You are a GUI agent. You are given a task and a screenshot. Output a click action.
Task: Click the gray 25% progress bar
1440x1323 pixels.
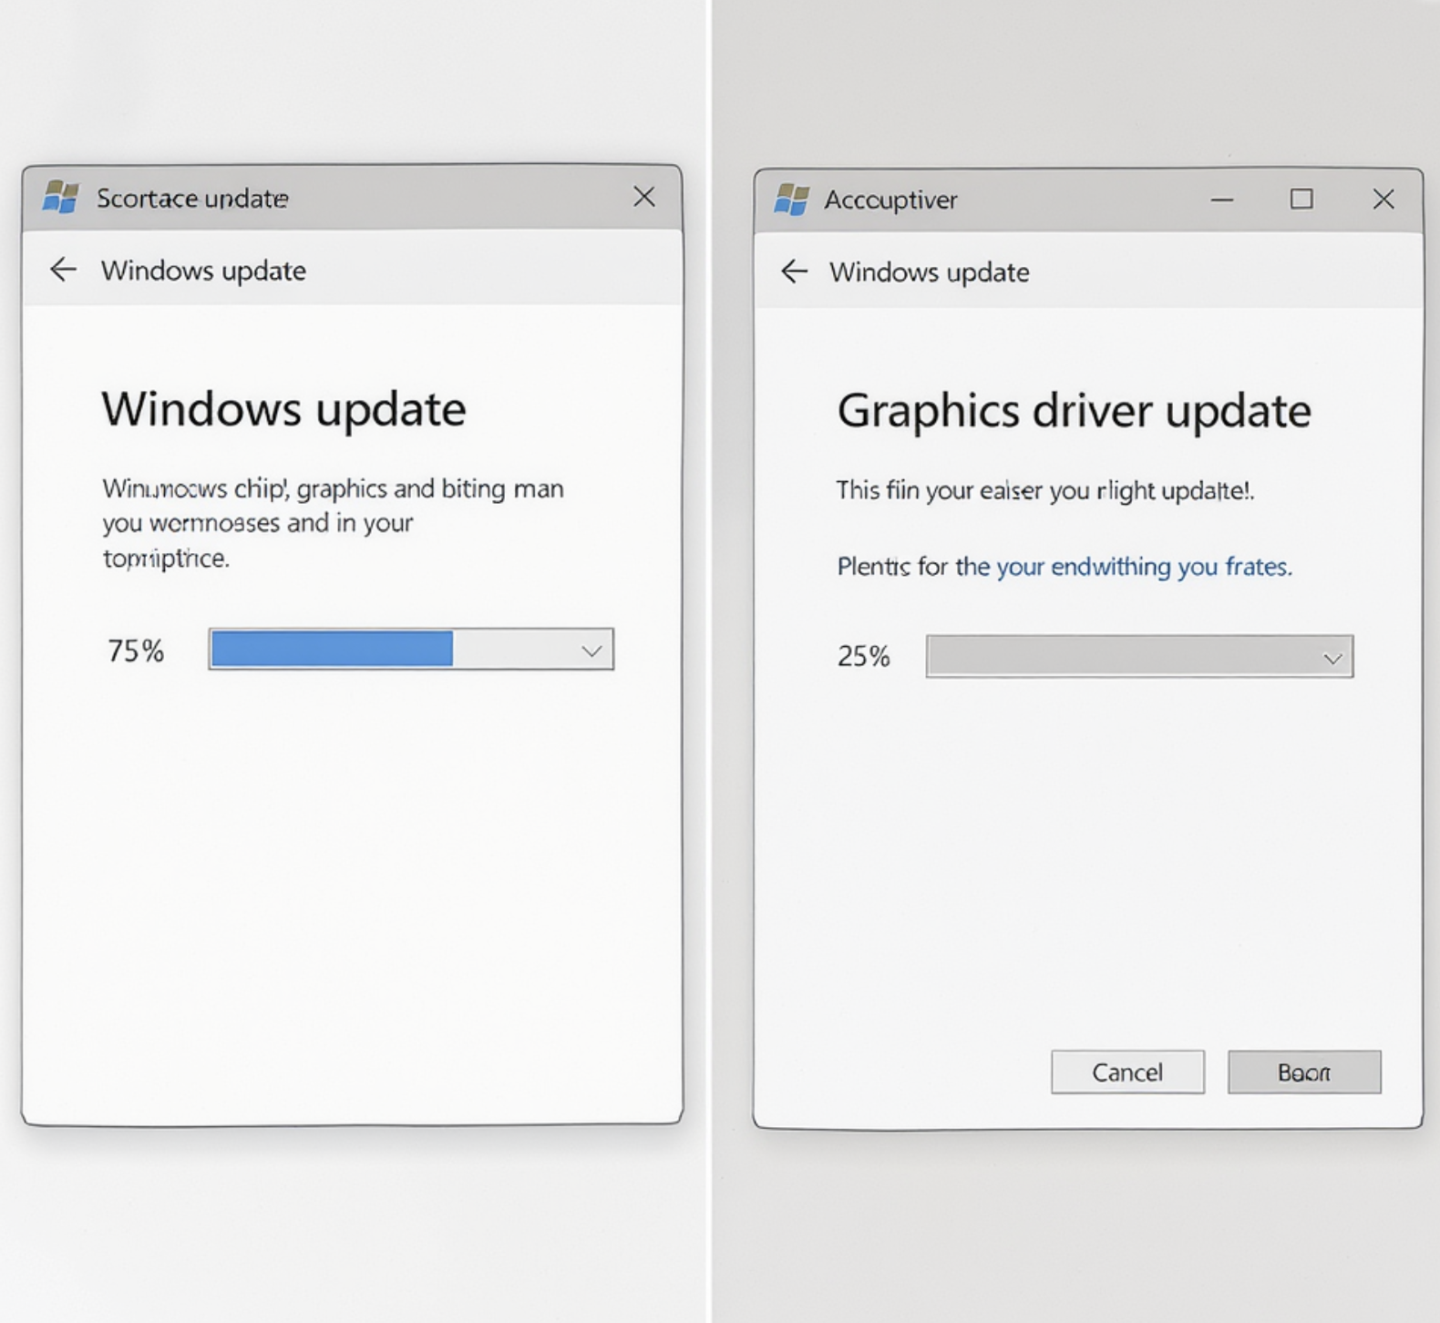tap(1139, 656)
